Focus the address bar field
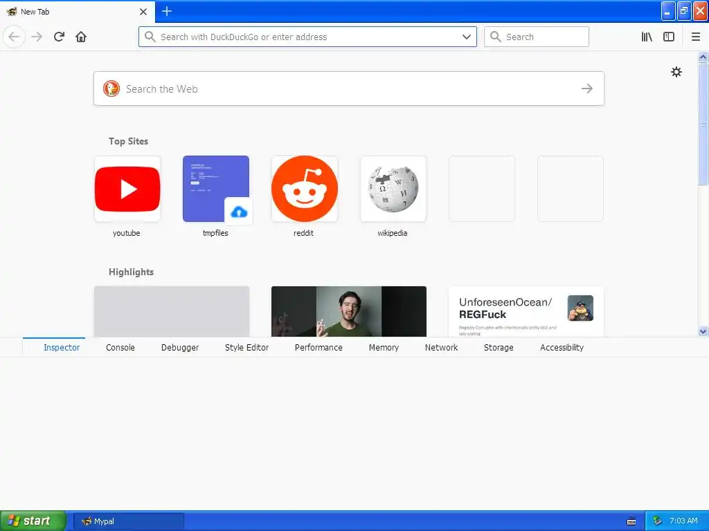 [307, 37]
